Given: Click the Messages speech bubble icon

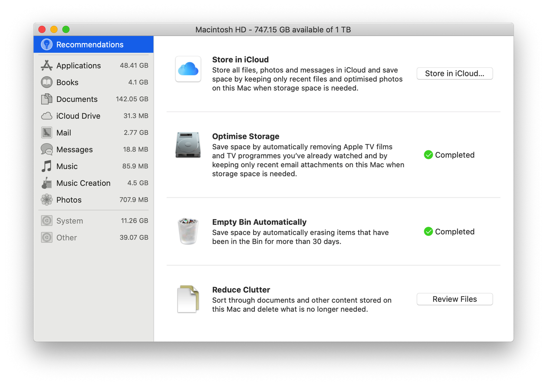Looking at the screenshot, I should tap(46, 150).
